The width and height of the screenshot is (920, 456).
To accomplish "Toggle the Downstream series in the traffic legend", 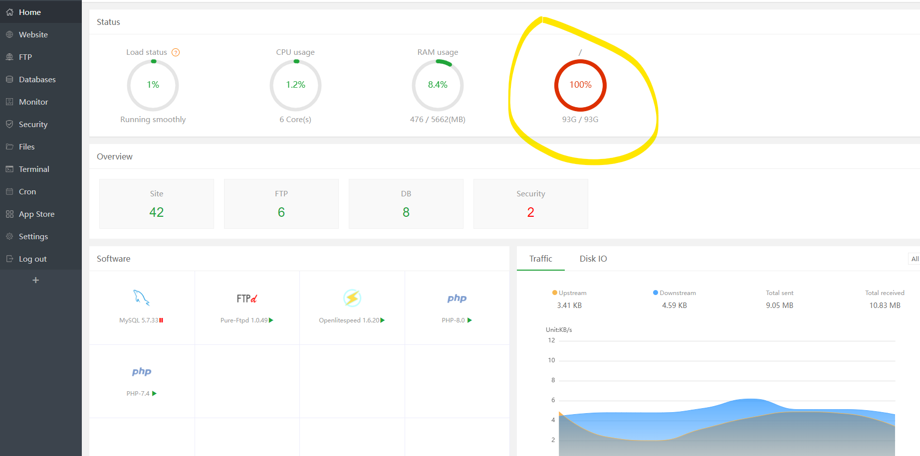I will coord(675,293).
